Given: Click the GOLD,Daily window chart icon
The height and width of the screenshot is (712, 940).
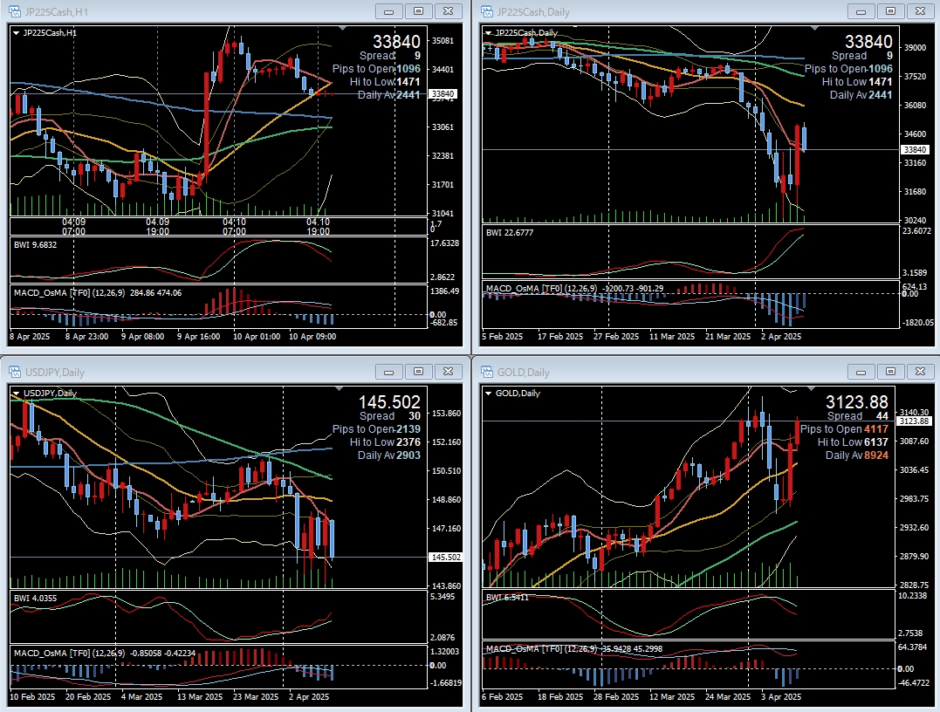Looking at the screenshot, I should pyautogui.click(x=486, y=372).
